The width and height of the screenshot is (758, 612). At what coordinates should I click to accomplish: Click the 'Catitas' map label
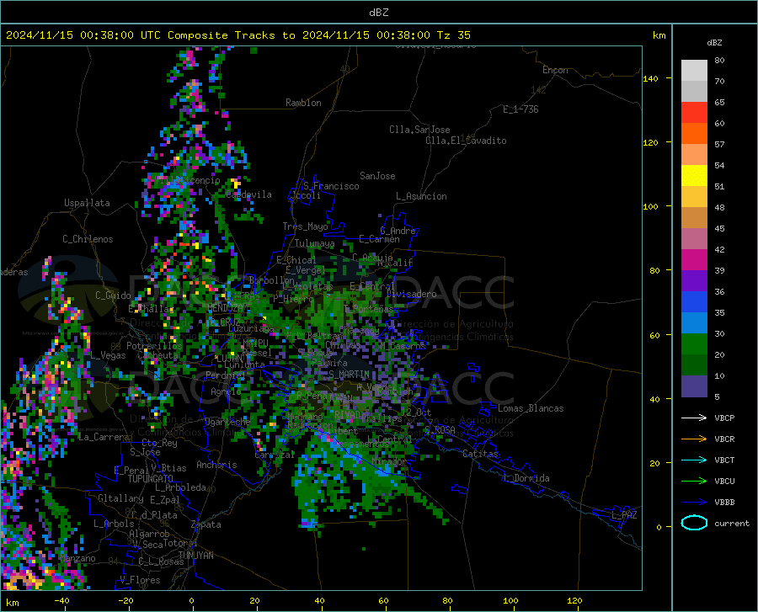(480, 454)
